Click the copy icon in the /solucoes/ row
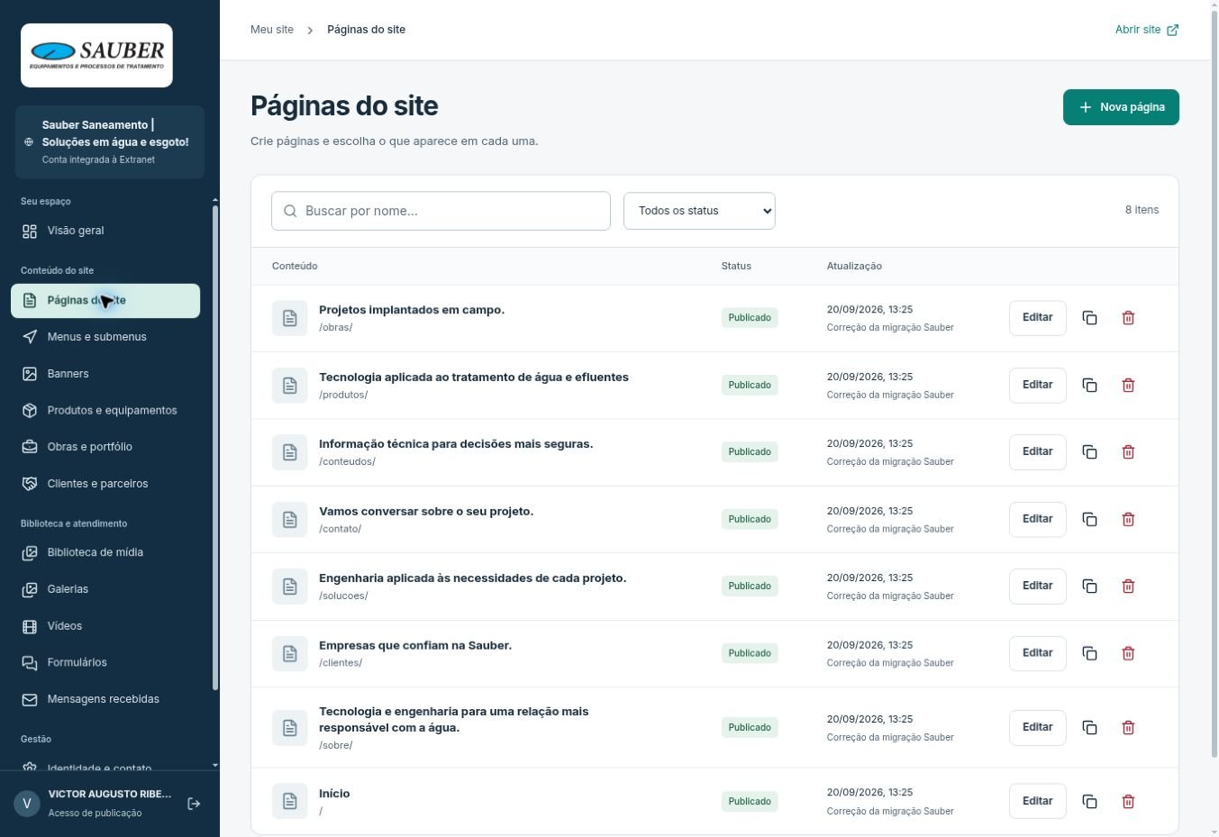Image resolution: width=1219 pixels, height=837 pixels. 1089,587
